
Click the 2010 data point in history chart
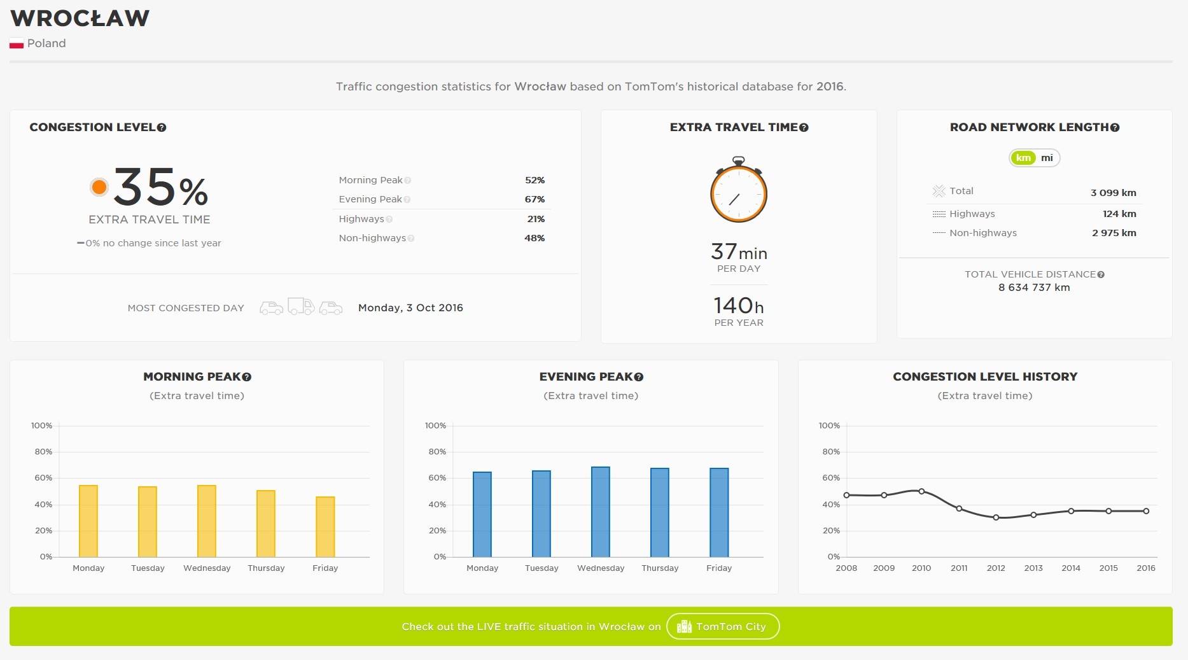921,491
